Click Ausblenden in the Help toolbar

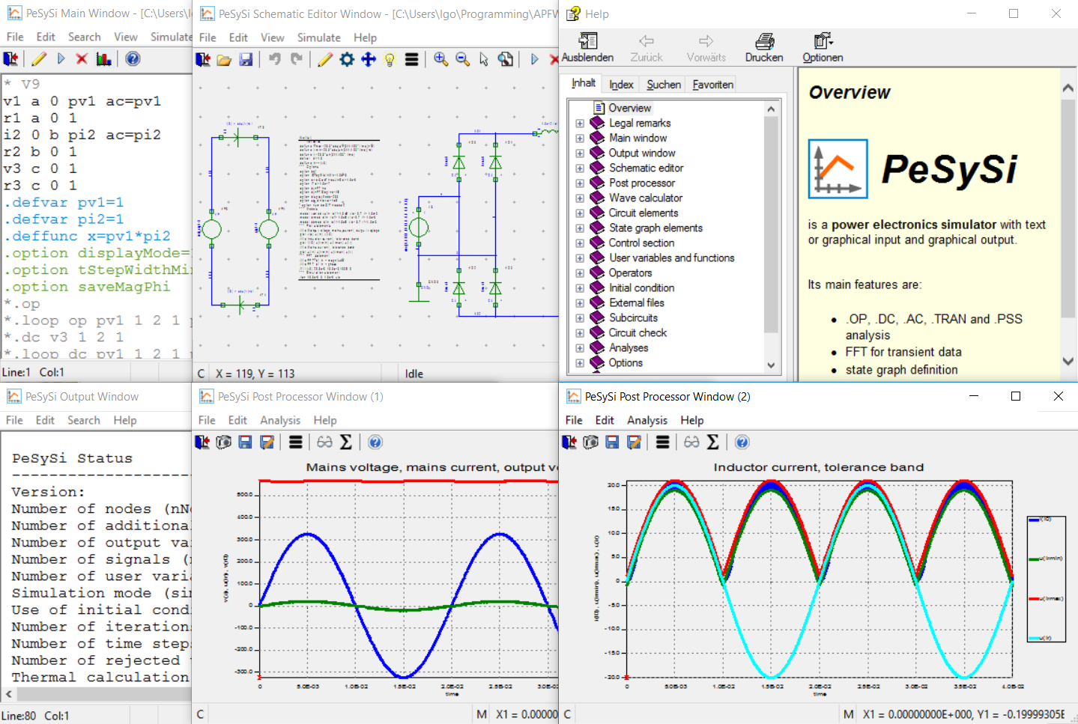coord(588,48)
